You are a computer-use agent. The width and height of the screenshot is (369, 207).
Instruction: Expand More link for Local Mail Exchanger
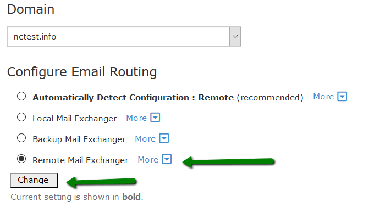tap(136, 118)
